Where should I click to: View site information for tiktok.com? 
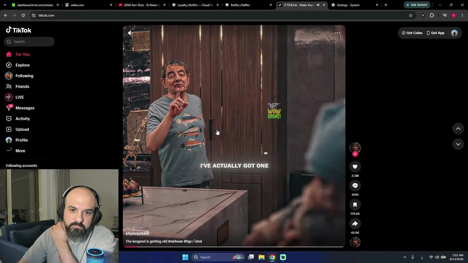coord(34,15)
